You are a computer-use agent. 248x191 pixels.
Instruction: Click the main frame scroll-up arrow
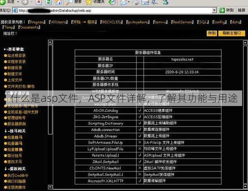click(245, 42)
